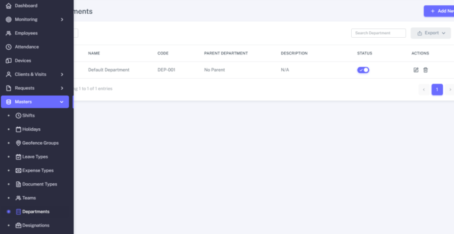The width and height of the screenshot is (454, 234).
Task: Click the Leave Types calendar-check icon
Action: point(18,157)
